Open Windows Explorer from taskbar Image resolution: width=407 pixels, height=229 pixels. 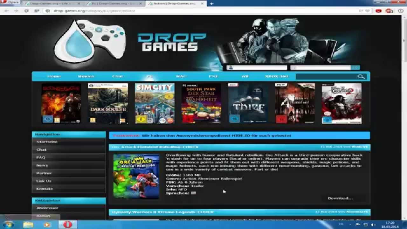click(x=28, y=225)
